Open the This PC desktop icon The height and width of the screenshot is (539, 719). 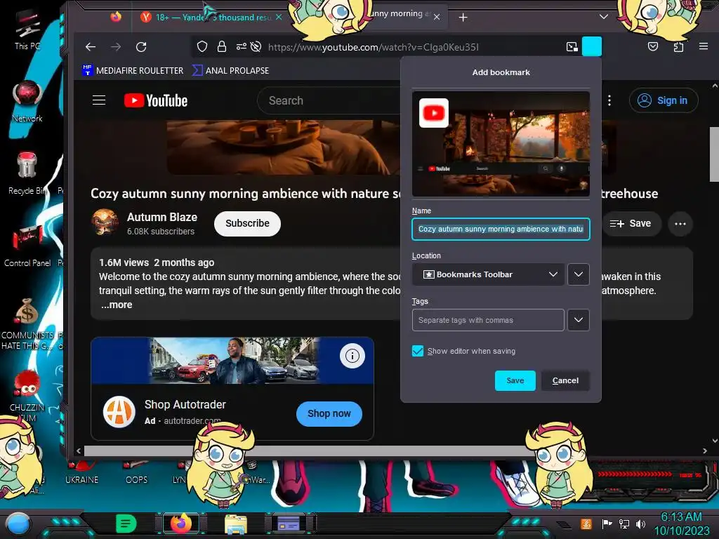[x=27, y=29]
